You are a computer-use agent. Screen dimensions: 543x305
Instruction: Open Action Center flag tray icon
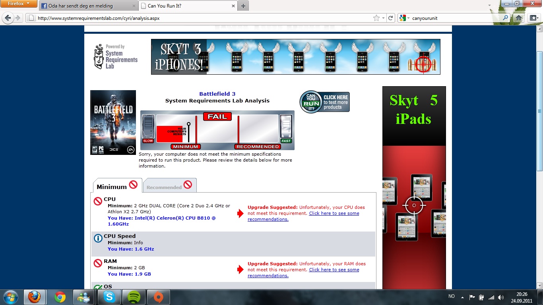click(x=472, y=297)
